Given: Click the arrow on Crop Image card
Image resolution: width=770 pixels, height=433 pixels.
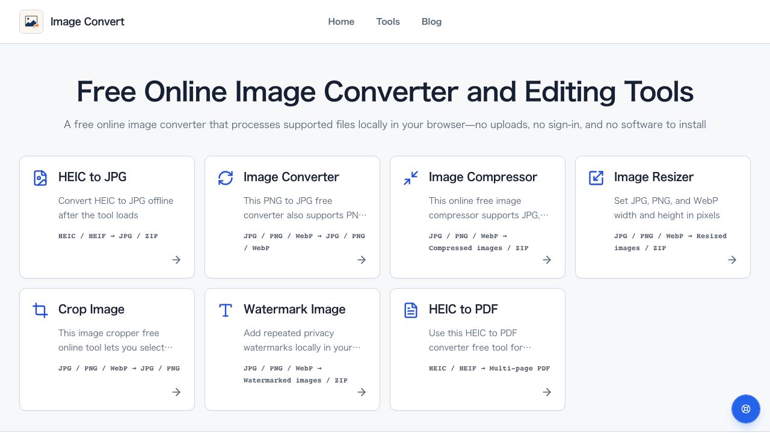Looking at the screenshot, I should tap(176, 392).
